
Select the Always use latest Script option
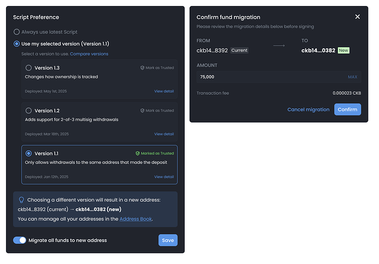pyautogui.click(x=16, y=32)
